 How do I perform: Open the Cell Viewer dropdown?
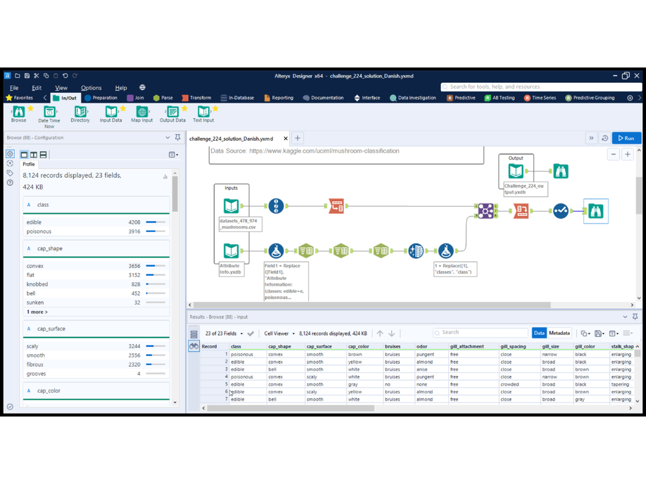pos(279,333)
